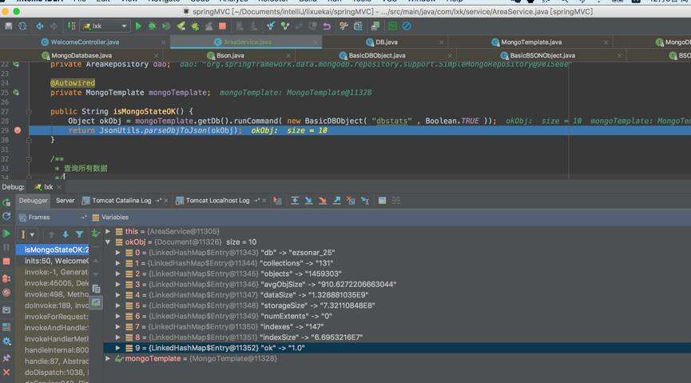Click the Commit VCS icon
Viewport: 691px width, 383px height.
click(284, 26)
